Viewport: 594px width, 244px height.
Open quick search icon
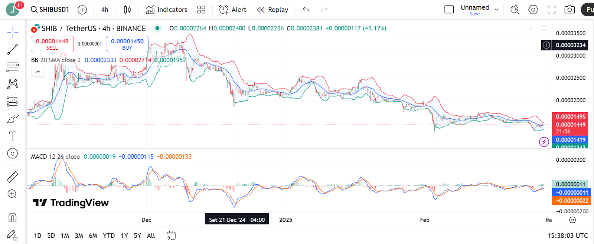(x=515, y=10)
